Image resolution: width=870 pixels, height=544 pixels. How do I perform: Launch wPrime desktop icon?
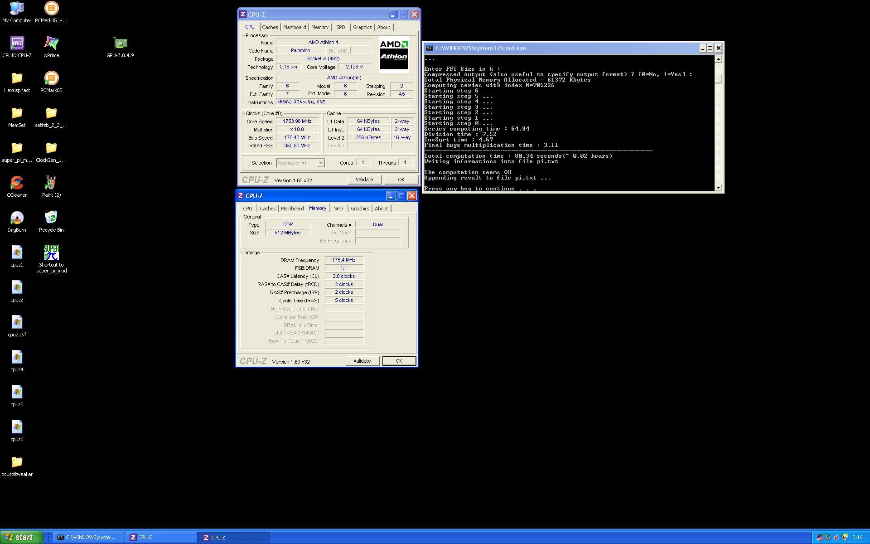[51, 47]
